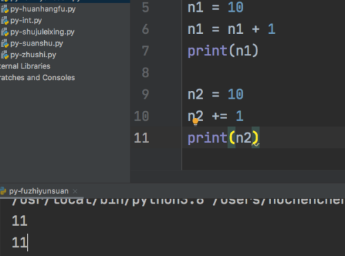This screenshot has height=256, width=345.
Task: Select Scratches and Consoles node
Action: pos(37,78)
